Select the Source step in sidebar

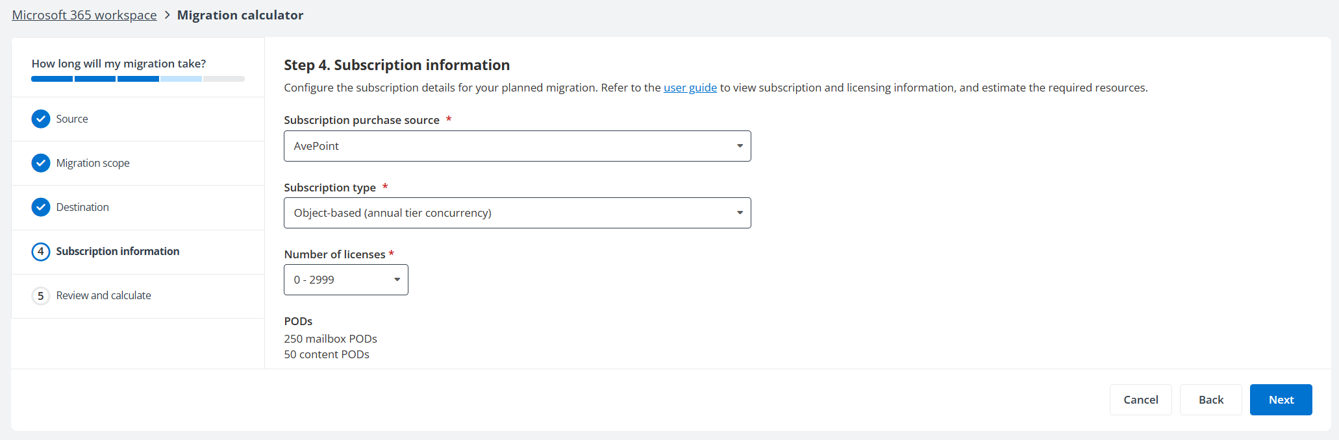click(72, 119)
